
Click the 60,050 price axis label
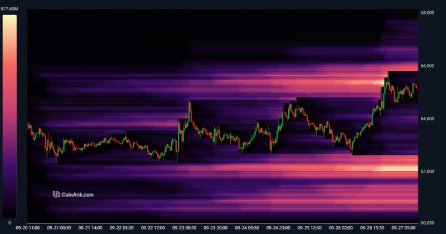tap(427, 222)
